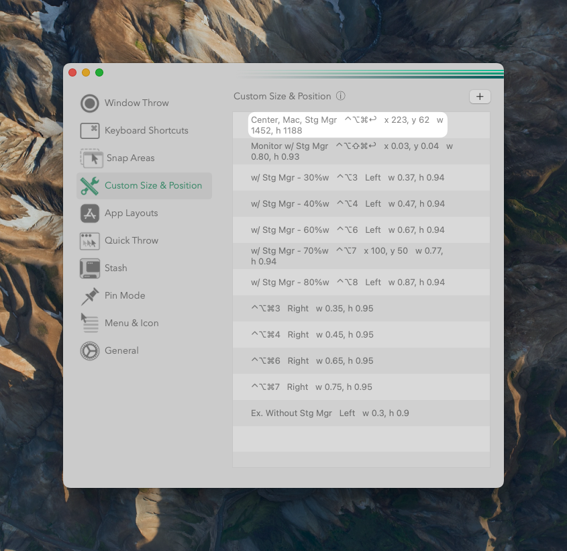Image resolution: width=567 pixels, height=551 pixels.
Task: Open Keyboard Shortcuts via its icon
Action: (89, 131)
